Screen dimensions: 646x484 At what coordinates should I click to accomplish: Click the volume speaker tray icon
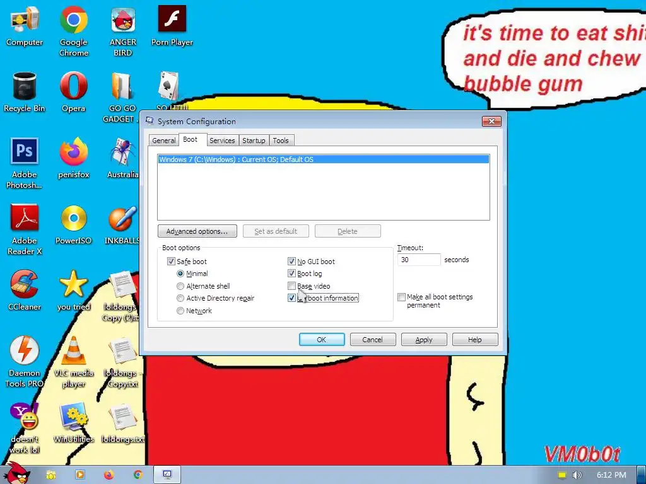tap(577, 475)
